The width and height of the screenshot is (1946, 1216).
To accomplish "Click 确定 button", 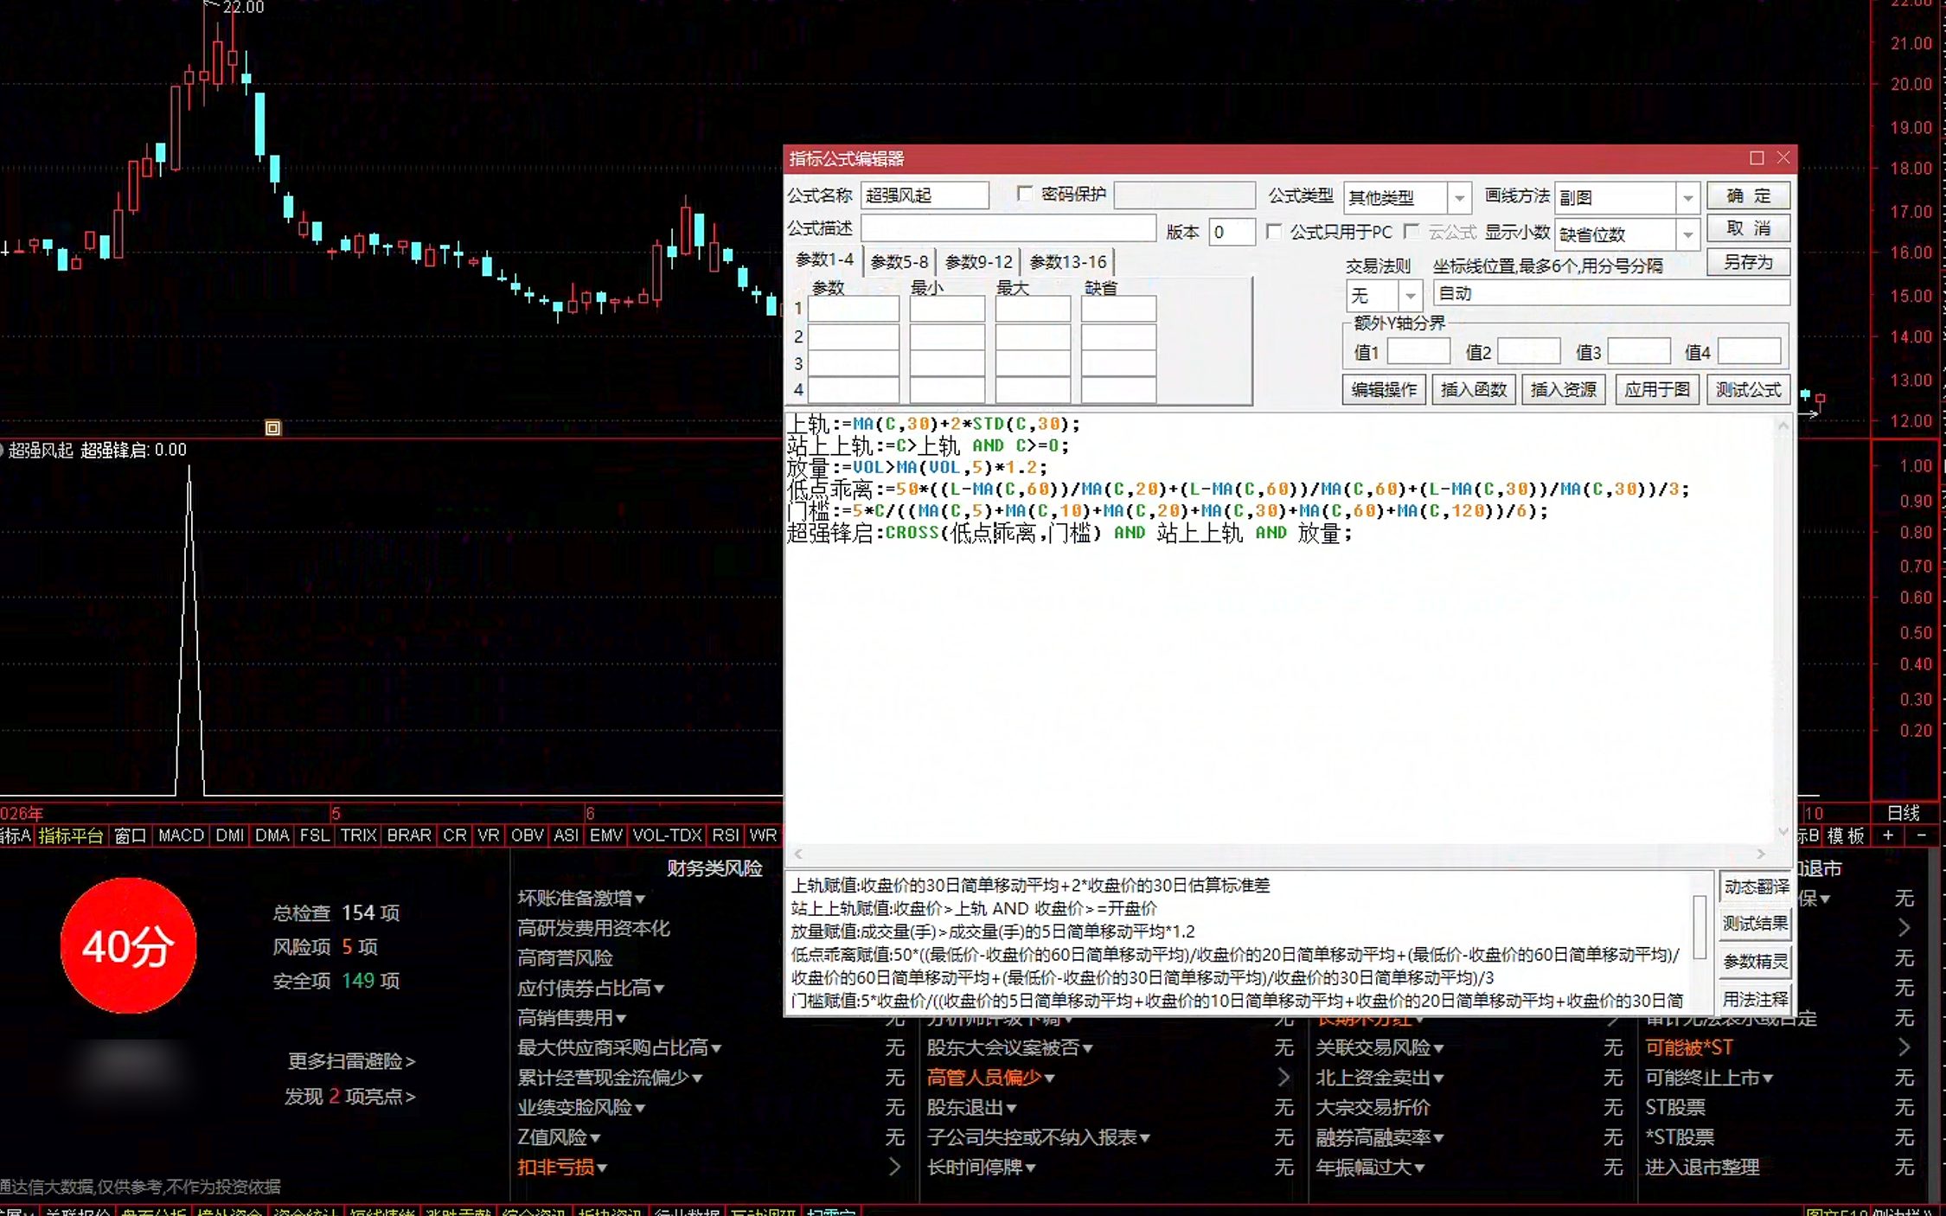I will pyautogui.click(x=1748, y=196).
